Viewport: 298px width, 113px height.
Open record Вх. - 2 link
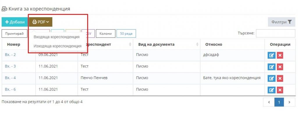10,55
